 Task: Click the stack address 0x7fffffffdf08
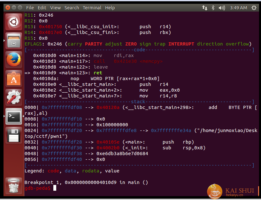tap(62, 107)
